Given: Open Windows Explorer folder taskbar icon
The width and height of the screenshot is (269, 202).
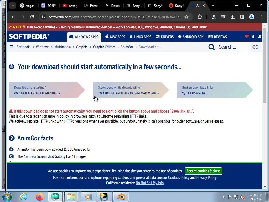Looking at the screenshot, I should 71,197.
